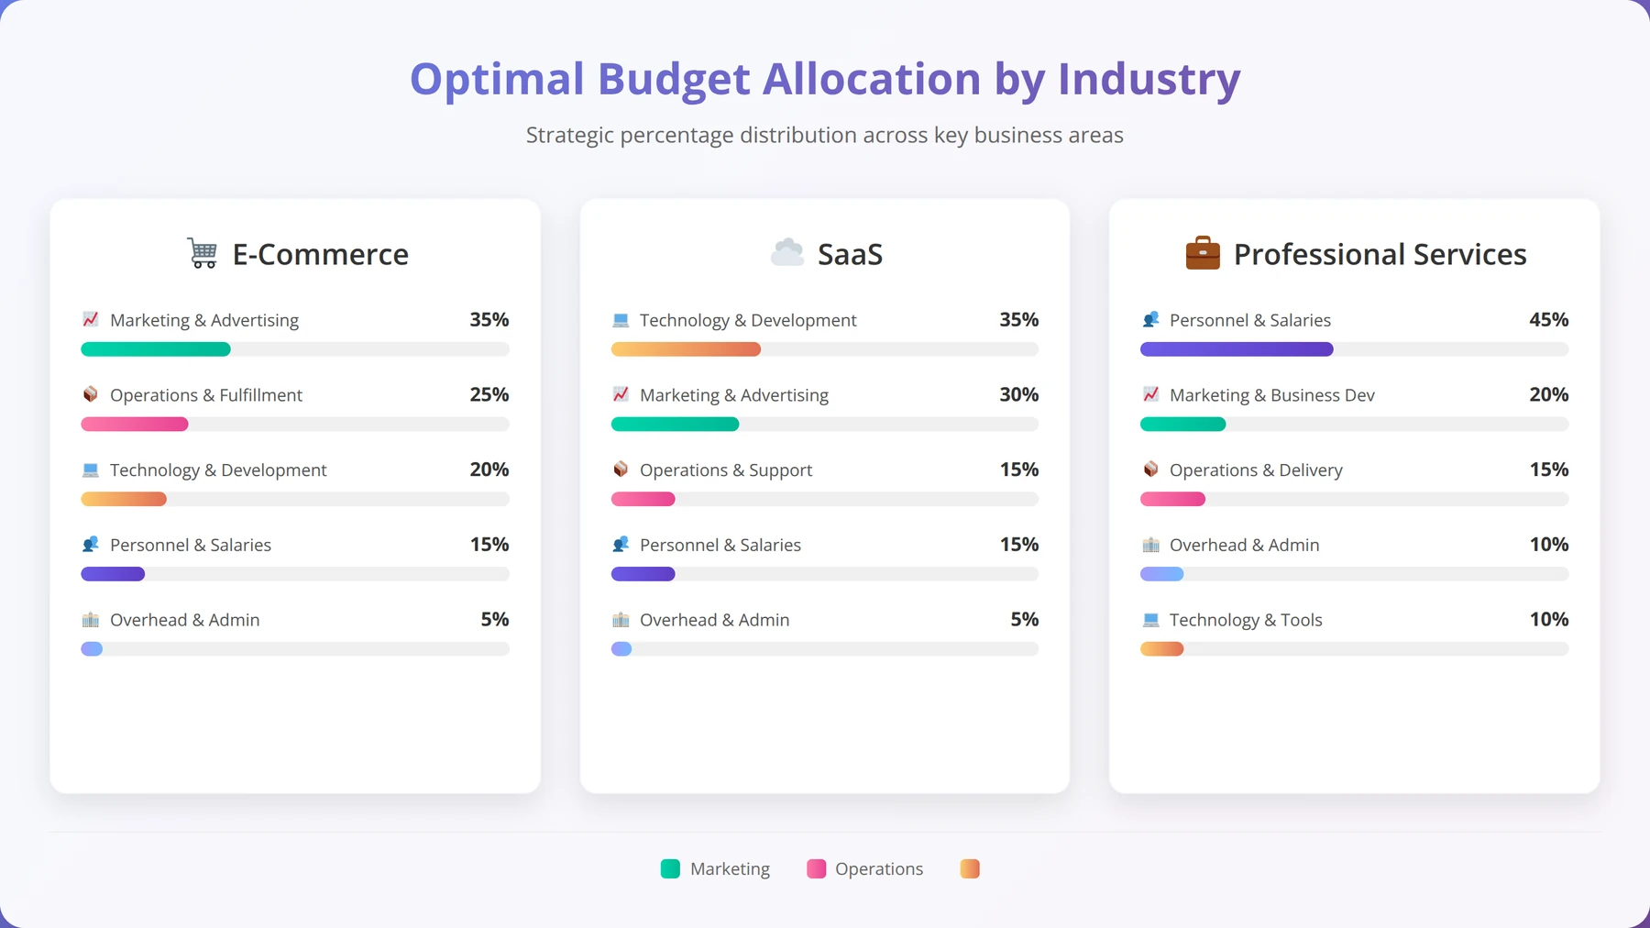
Task: Click the E-Commerce card heading text
Action: point(321,254)
